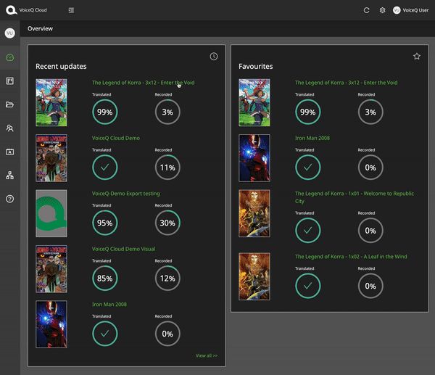Click the clock icon in Recent updates
Screen dimensions: 435x375
coord(214,57)
